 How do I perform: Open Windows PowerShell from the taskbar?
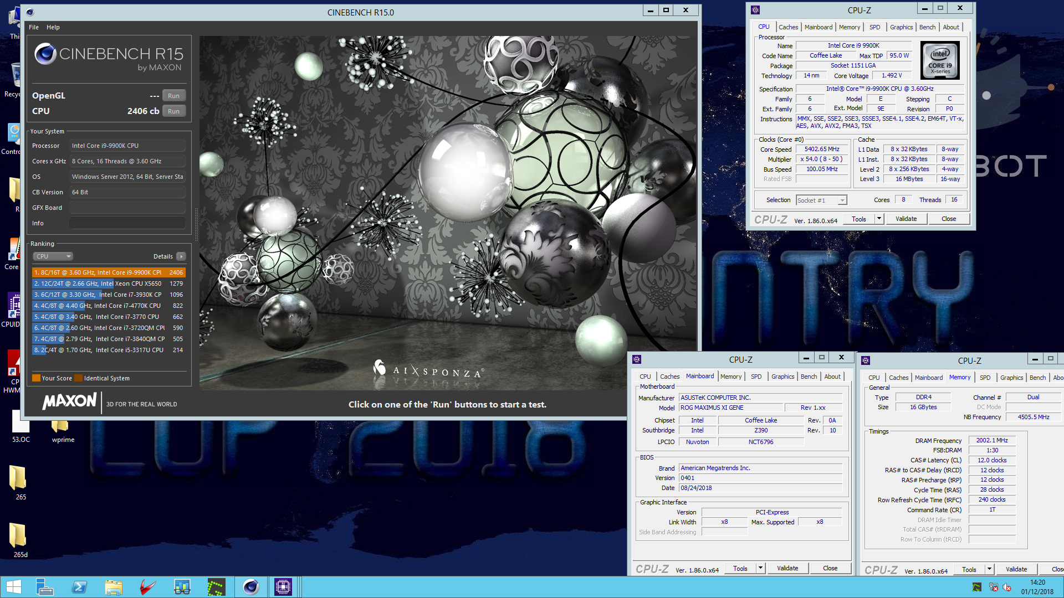(79, 587)
